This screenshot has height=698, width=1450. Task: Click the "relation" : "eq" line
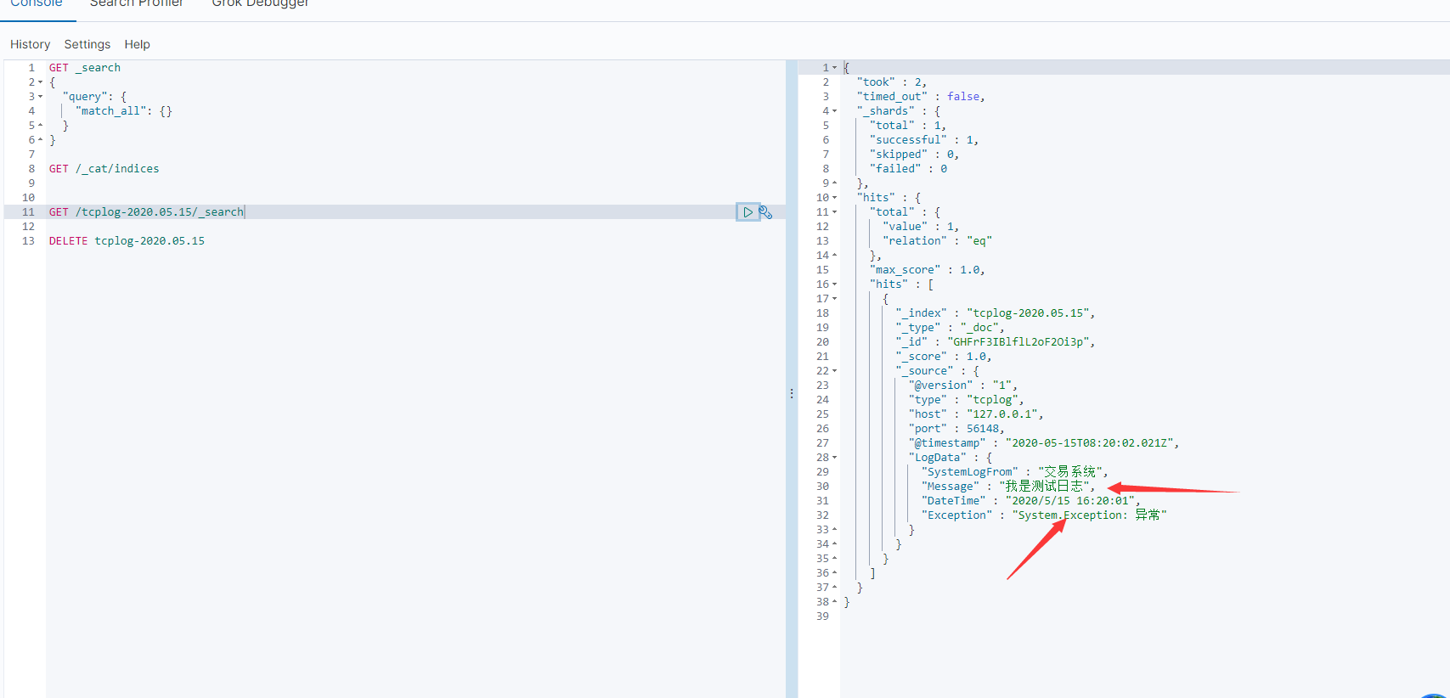coord(937,241)
